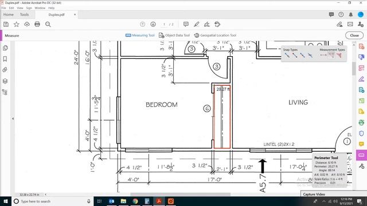This screenshot has width=367, height=206.
Task: Select the distance measurement type
Action: (323, 56)
